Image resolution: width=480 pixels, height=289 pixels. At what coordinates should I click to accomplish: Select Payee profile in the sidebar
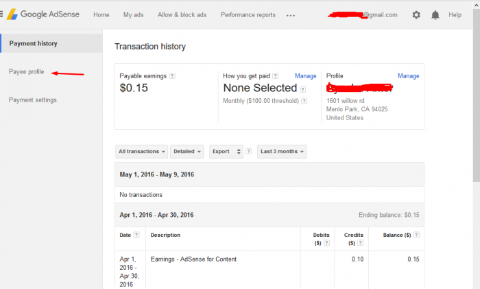click(x=27, y=72)
